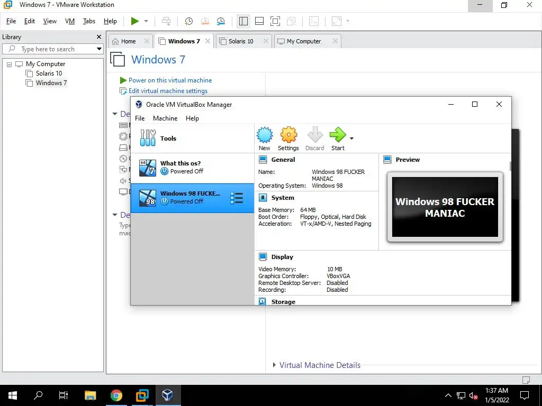Click Revert to snapshot toolbar icon
The width and height of the screenshot is (542, 406).
(205, 21)
